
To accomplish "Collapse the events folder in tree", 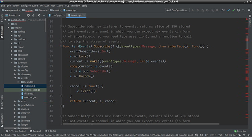I will [x=15, y=78].
